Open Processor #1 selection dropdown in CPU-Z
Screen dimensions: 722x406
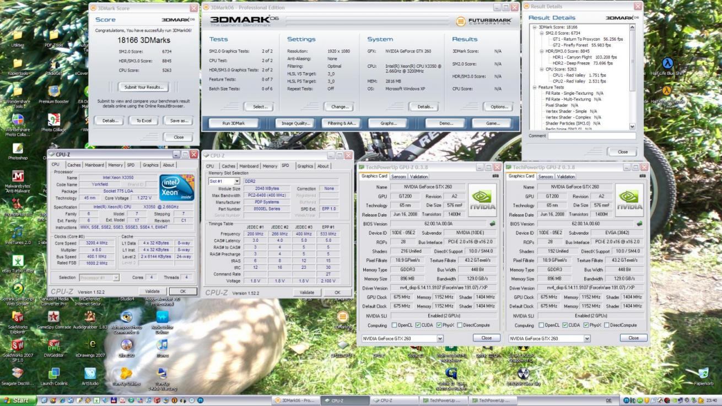tap(100, 278)
